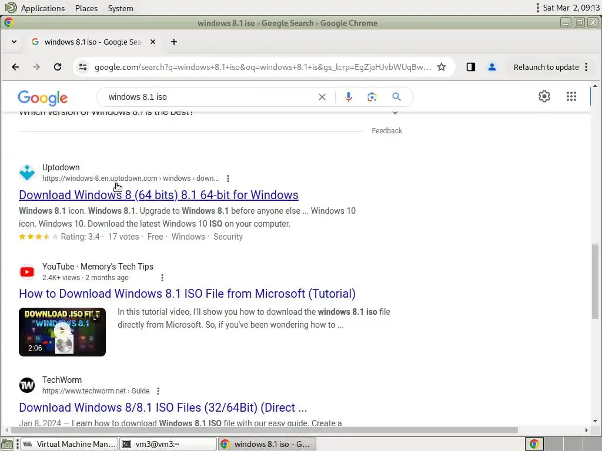Click the clock showing Sat Mar 2, 09:13
Image resolution: width=602 pixels, height=451 pixels.
[x=571, y=8]
